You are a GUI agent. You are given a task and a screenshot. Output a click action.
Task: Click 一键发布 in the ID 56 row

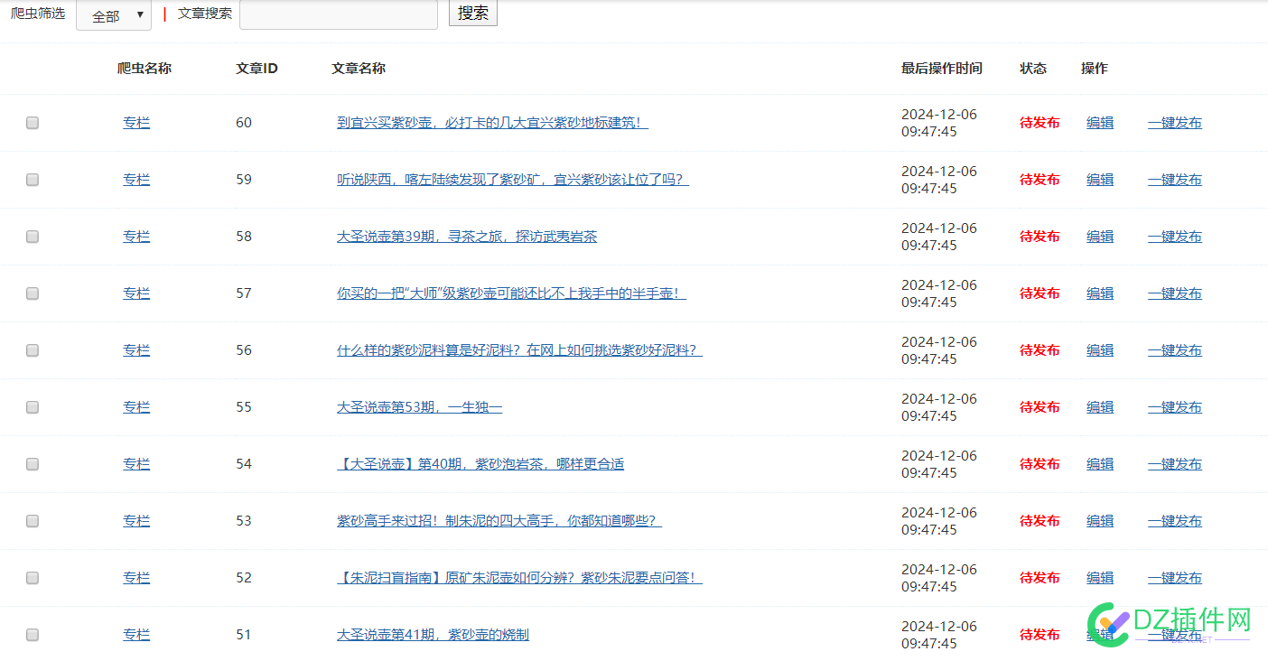(1175, 350)
